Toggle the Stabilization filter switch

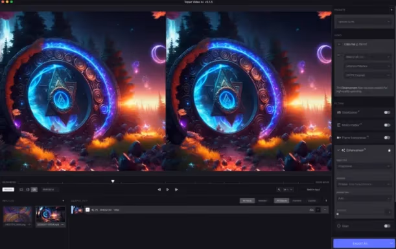click(387, 112)
